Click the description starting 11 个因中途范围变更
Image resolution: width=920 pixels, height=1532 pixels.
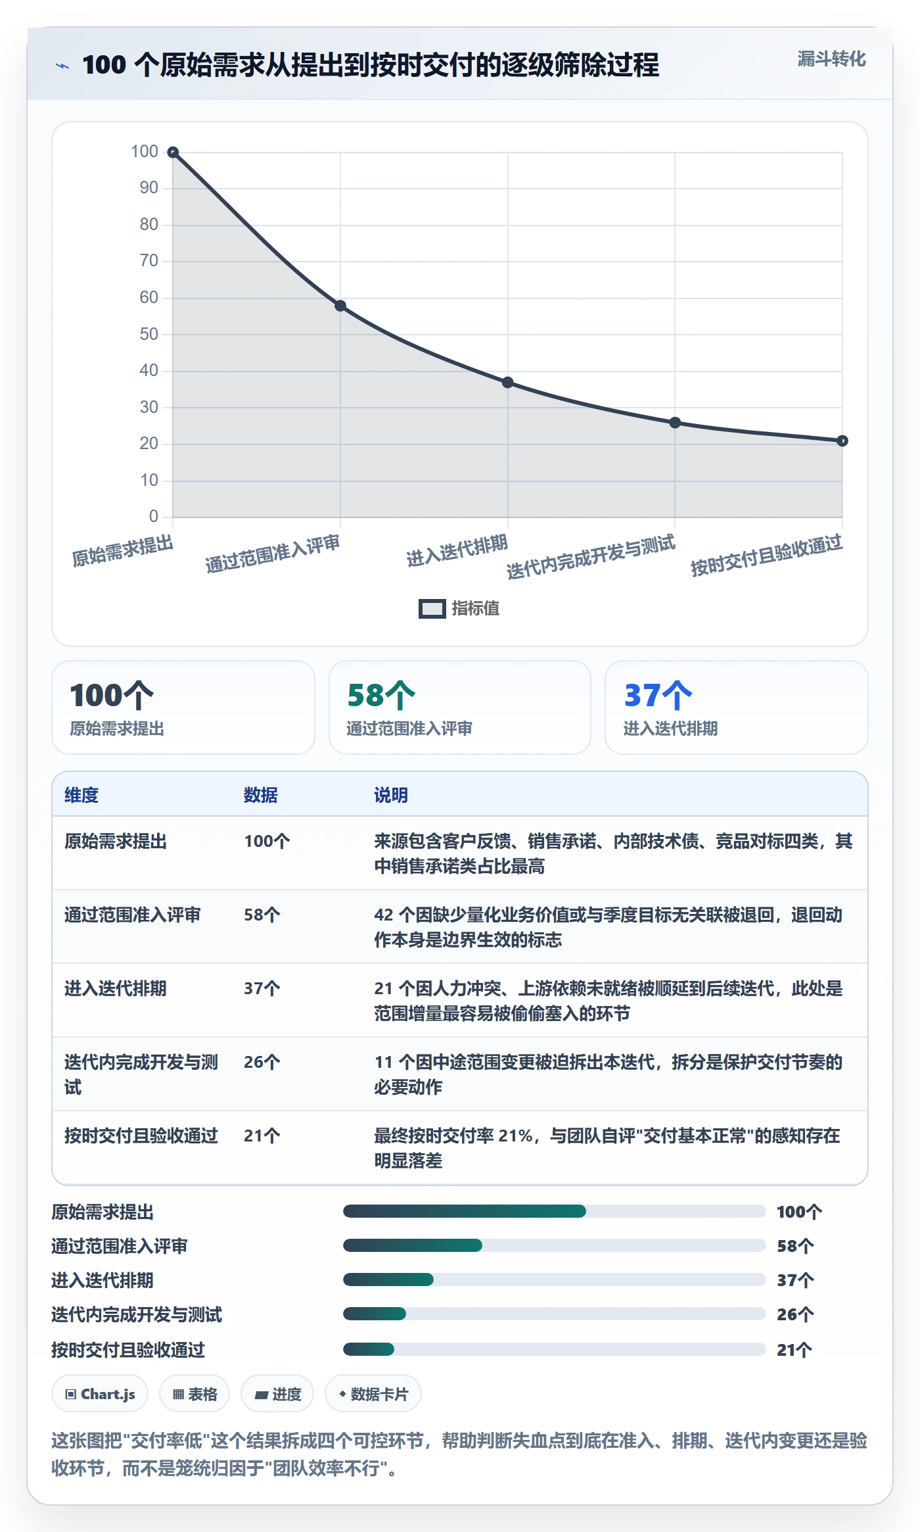click(609, 1074)
